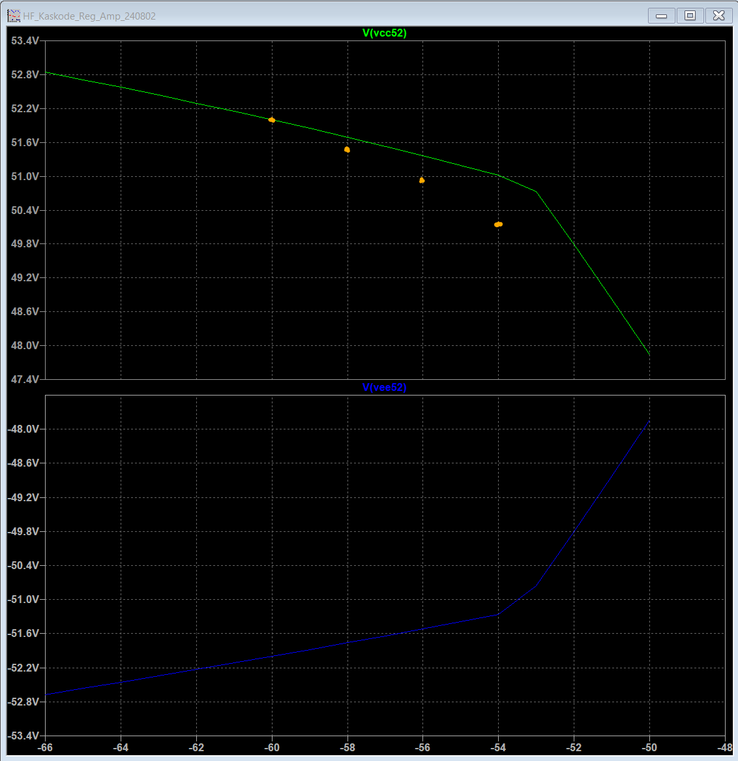This screenshot has height=761, width=738.
Task: Click the orange marker near -56 in the upper pane
Action: pyautogui.click(x=422, y=181)
